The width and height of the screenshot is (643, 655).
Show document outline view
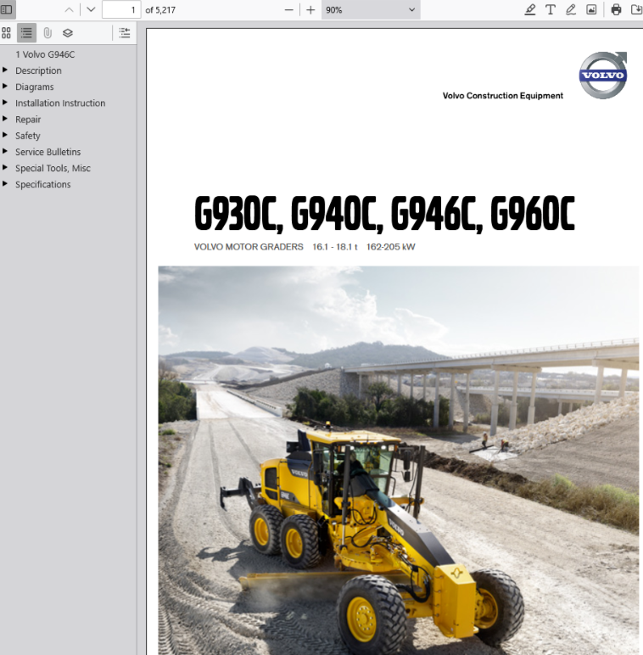coord(26,33)
